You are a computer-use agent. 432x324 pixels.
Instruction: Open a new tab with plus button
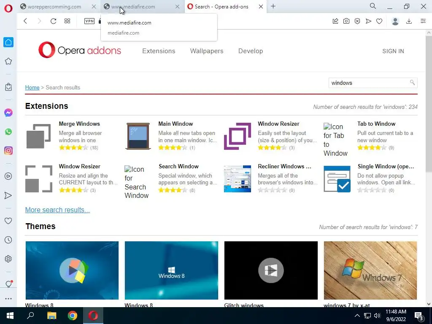click(273, 6)
